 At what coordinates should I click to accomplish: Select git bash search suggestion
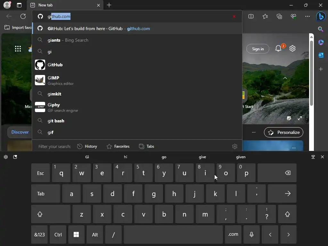[137, 121]
